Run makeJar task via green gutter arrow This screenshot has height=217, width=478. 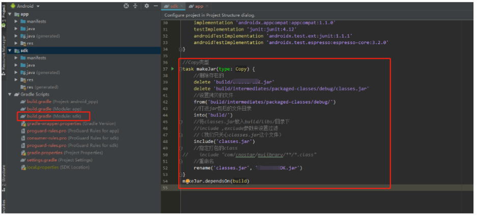pos(173,69)
